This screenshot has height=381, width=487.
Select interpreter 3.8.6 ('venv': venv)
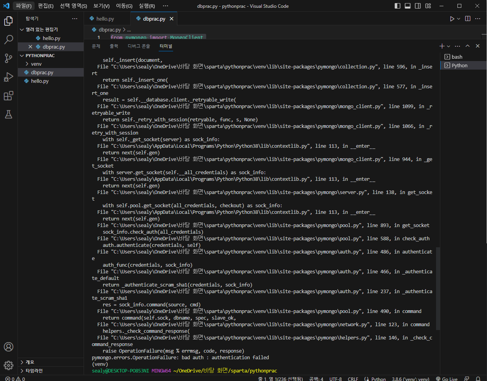(410, 379)
